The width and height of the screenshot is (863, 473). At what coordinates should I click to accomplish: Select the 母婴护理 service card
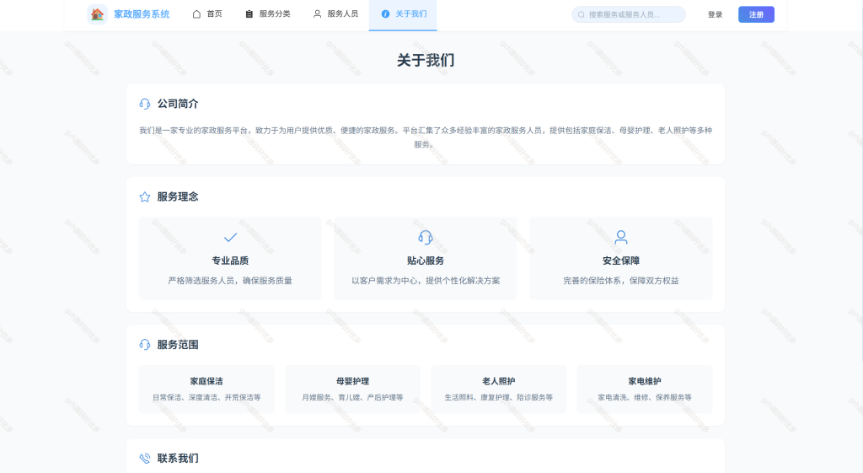click(x=353, y=389)
